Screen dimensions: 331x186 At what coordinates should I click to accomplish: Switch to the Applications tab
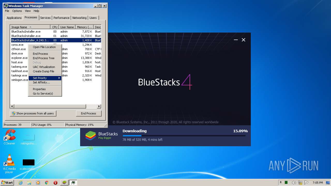click(14, 18)
